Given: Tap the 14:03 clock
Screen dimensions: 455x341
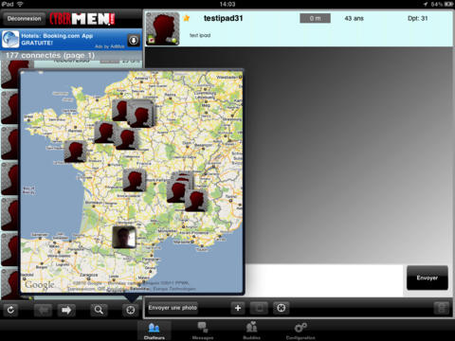Looking at the screenshot, I should click(227, 4).
